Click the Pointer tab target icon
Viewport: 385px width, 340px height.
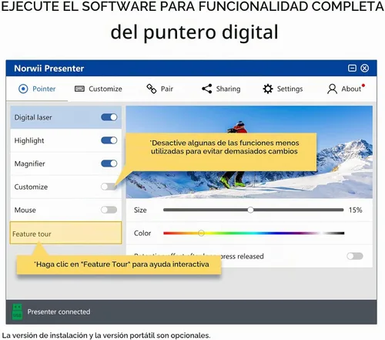click(23, 89)
